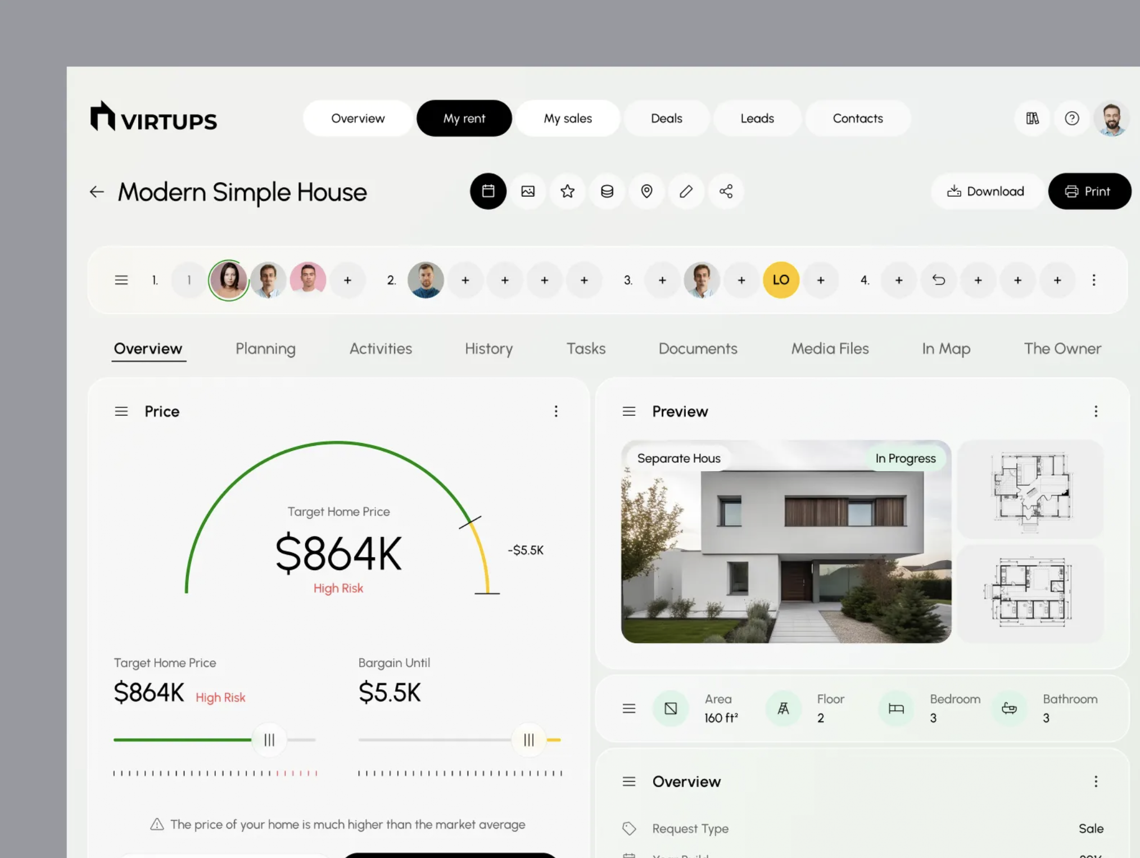The height and width of the screenshot is (858, 1140).
Task: Open the Deals navigation tab
Action: [666, 118]
